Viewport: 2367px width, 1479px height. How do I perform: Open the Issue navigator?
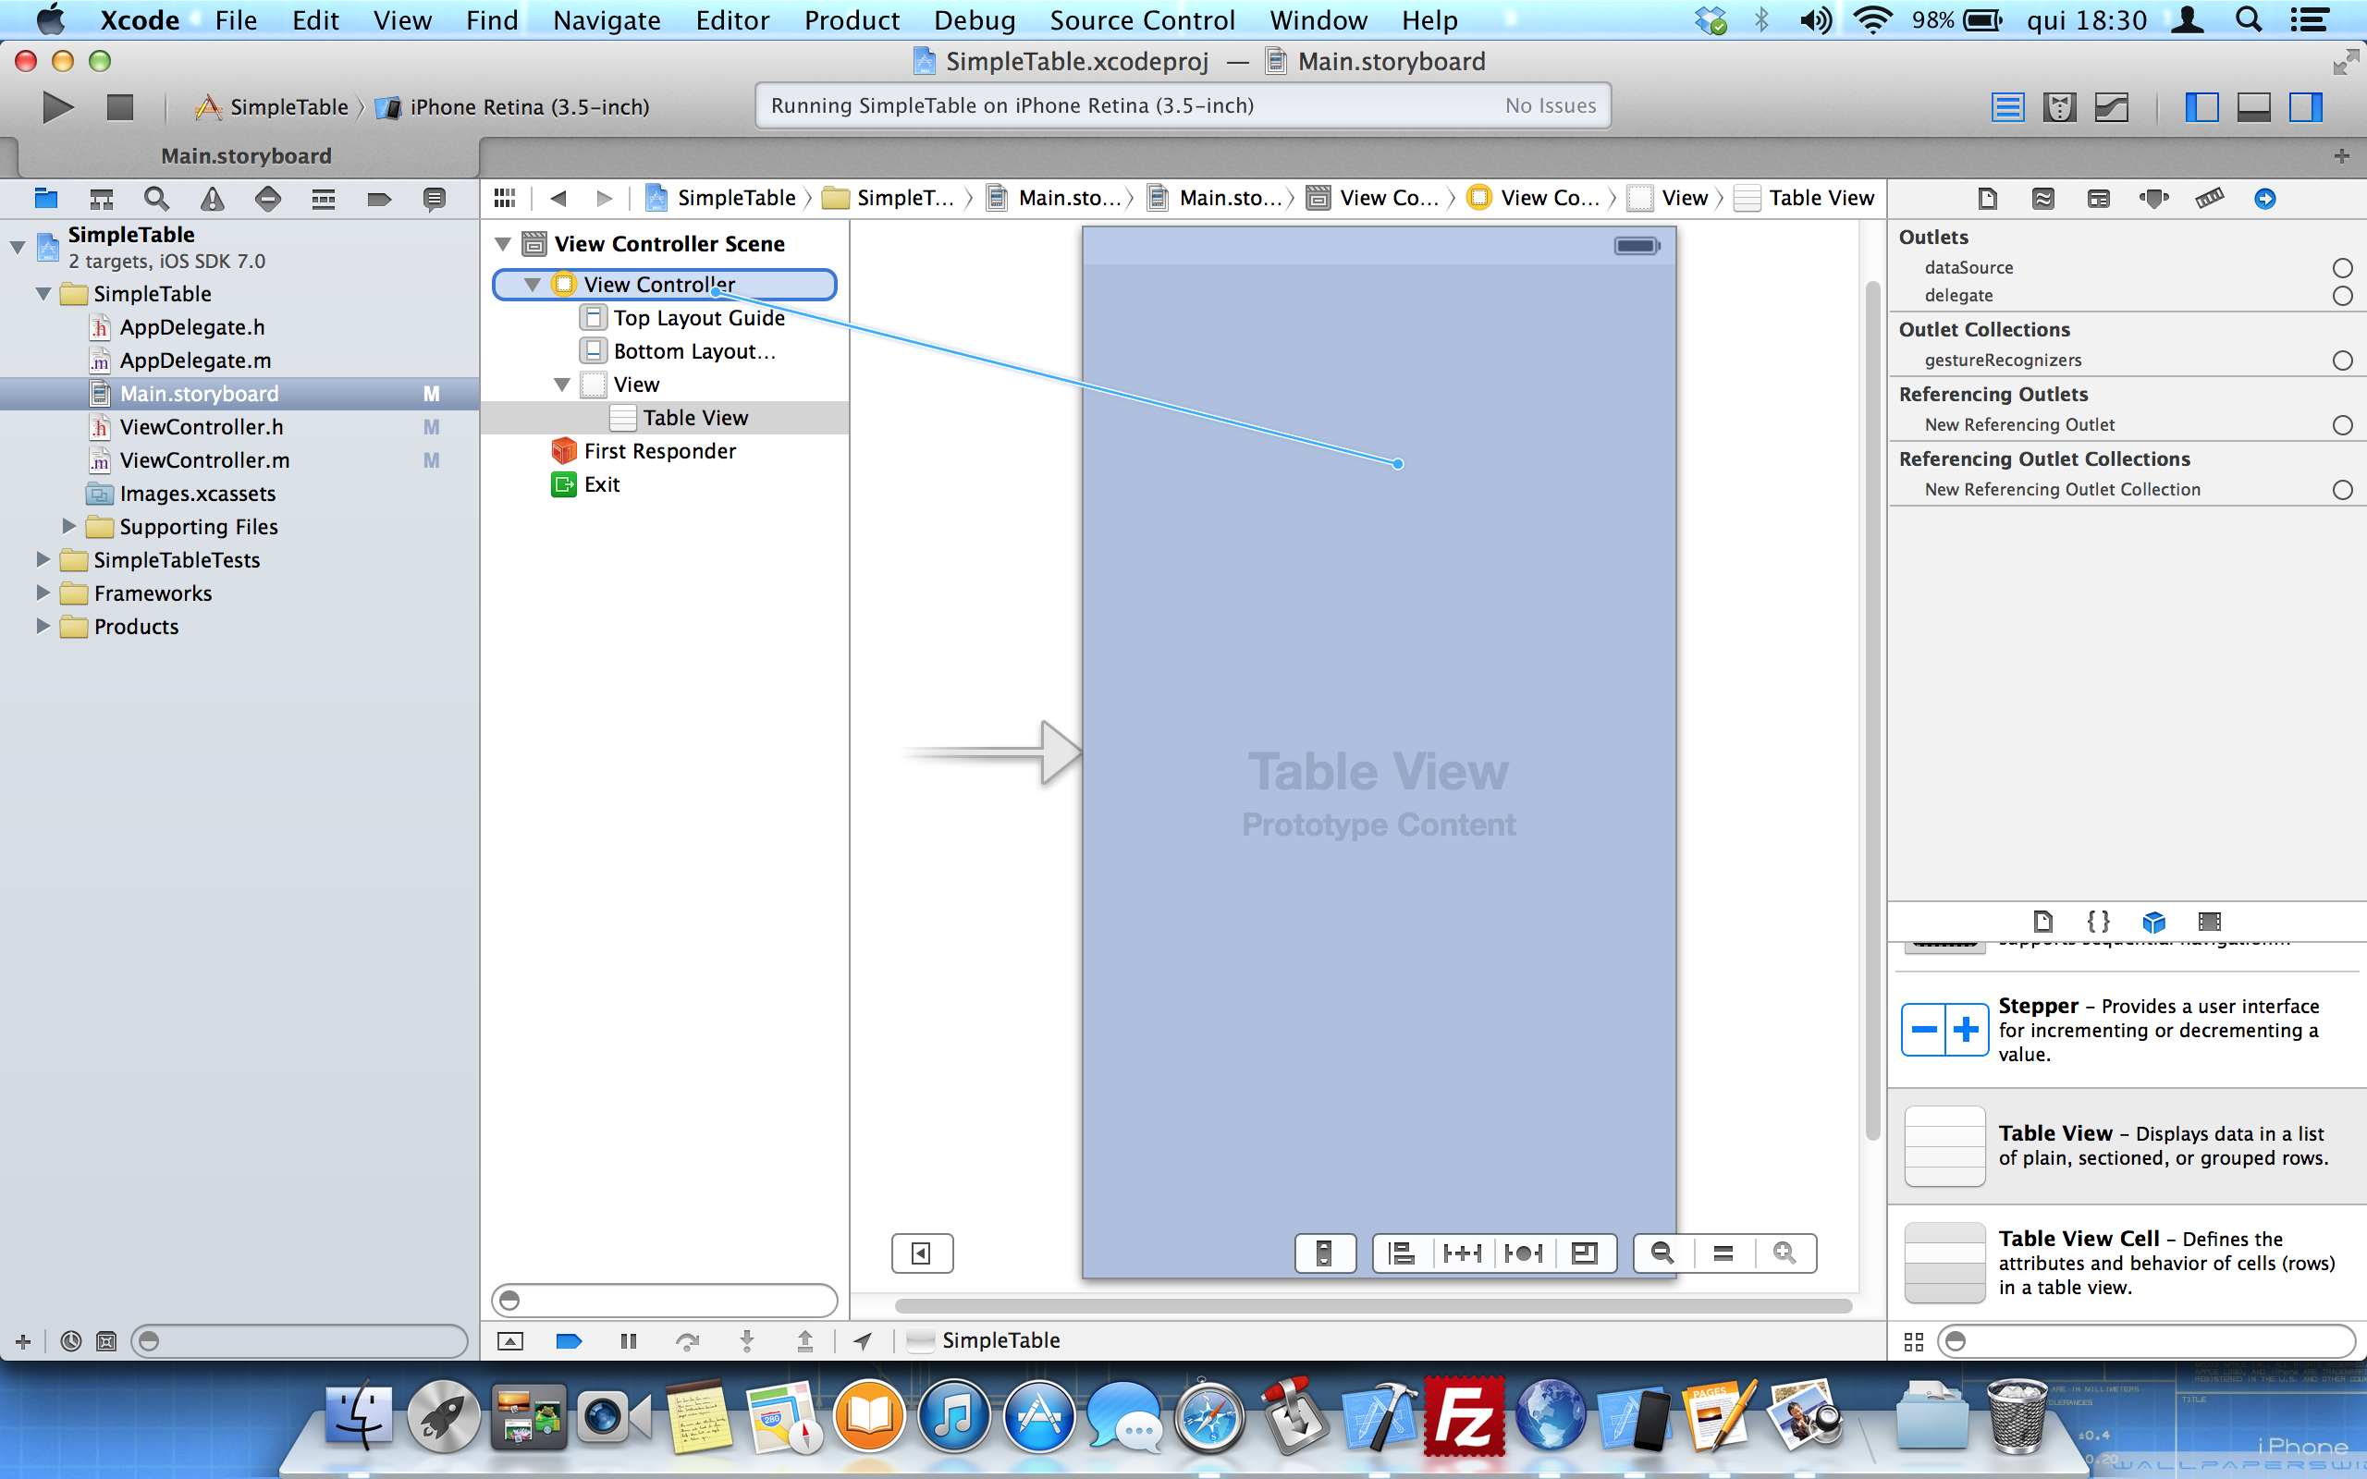pyautogui.click(x=213, y=199)
